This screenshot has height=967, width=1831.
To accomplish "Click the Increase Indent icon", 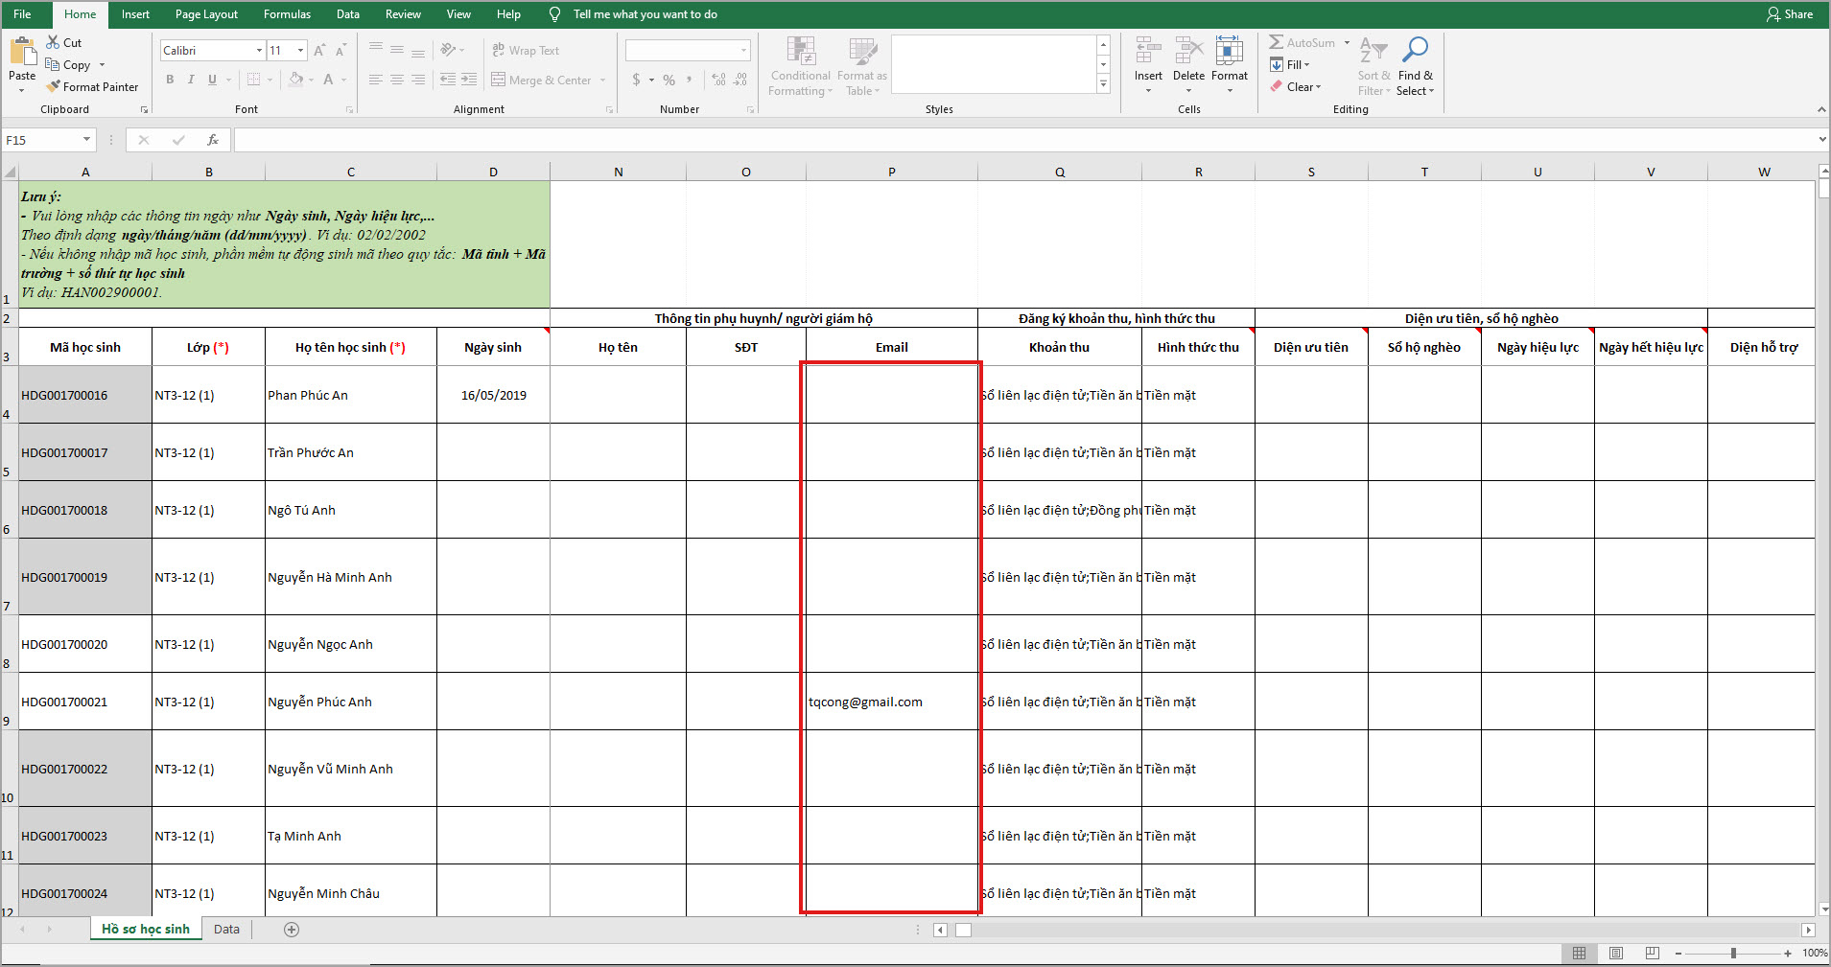I will click(469, 80).
